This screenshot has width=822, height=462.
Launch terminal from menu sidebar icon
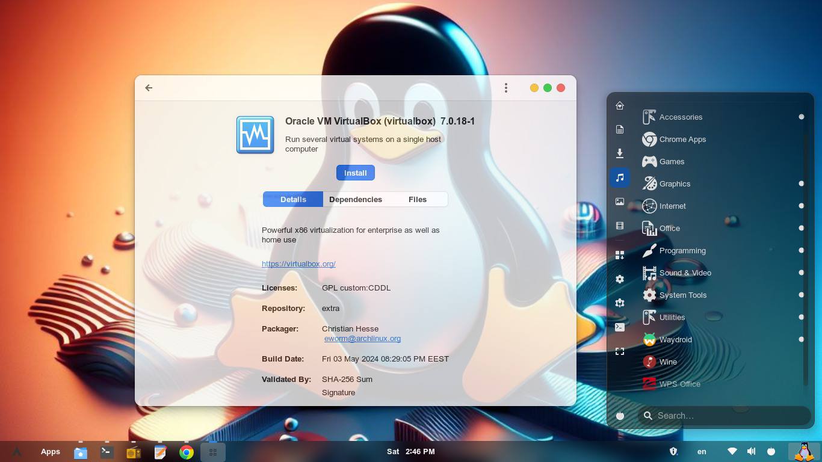pyautogui.click(x=620, y=327)
